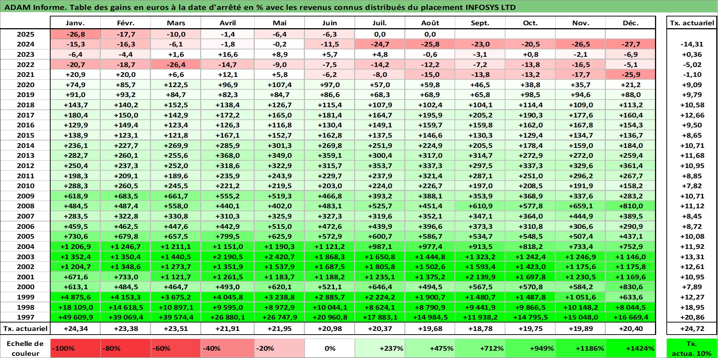
Task: Click the Tx. actua. 10% green legend cell
Action: (692, 348)
